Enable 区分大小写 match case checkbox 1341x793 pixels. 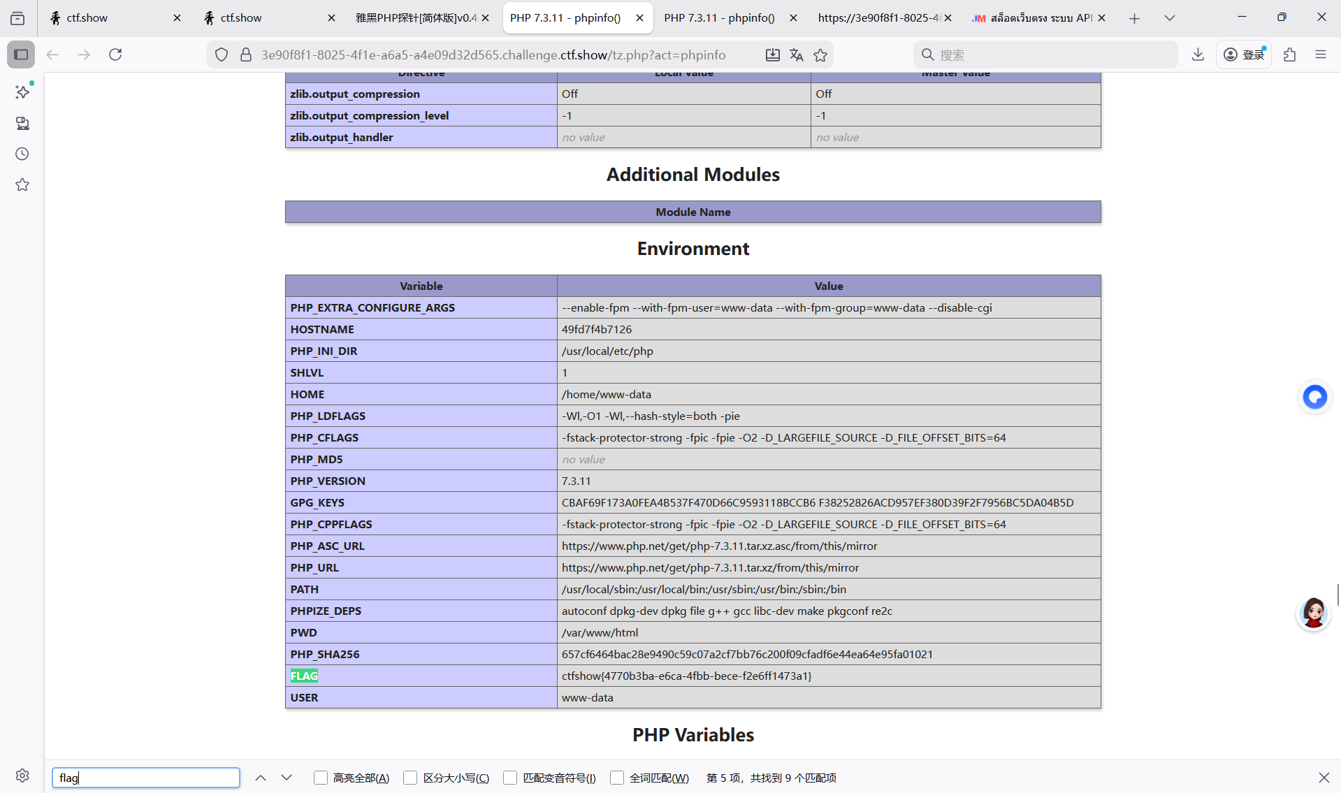tap(410, 778)
